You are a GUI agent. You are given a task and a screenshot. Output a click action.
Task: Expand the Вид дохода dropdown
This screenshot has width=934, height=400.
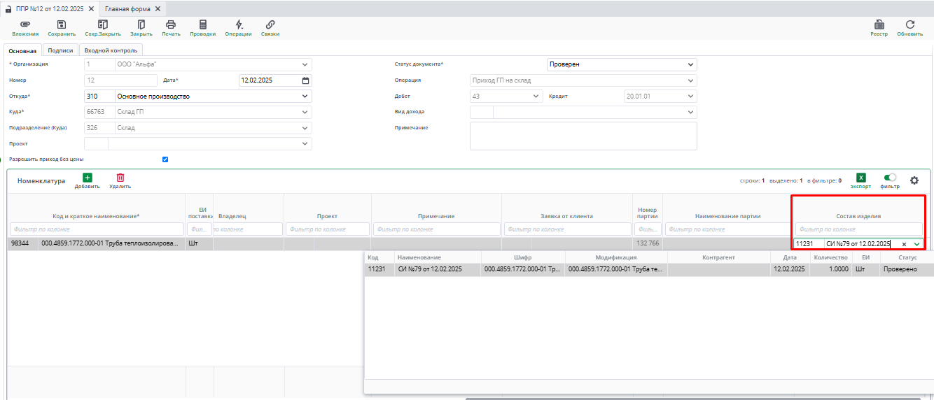(x=690, y=112)
